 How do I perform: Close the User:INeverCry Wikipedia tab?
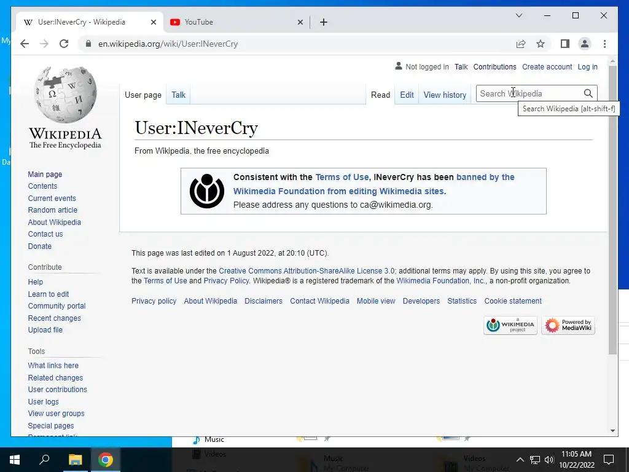click(x=153, y=22)
